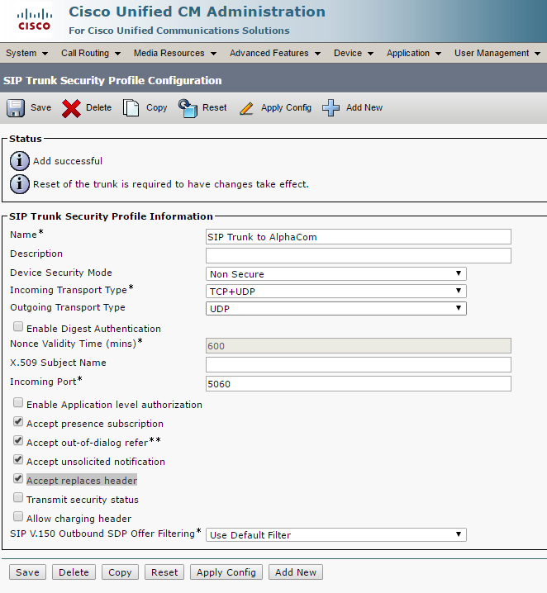The height and width of the screenshot is (593, 547).
Task: Click the bottom Add New button
Action: [296, 572]
